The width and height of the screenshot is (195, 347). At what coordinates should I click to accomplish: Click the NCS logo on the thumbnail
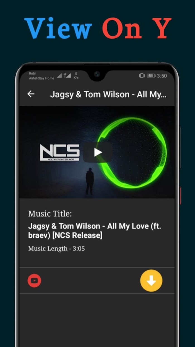pyautogui.click(x=60, y=152)
